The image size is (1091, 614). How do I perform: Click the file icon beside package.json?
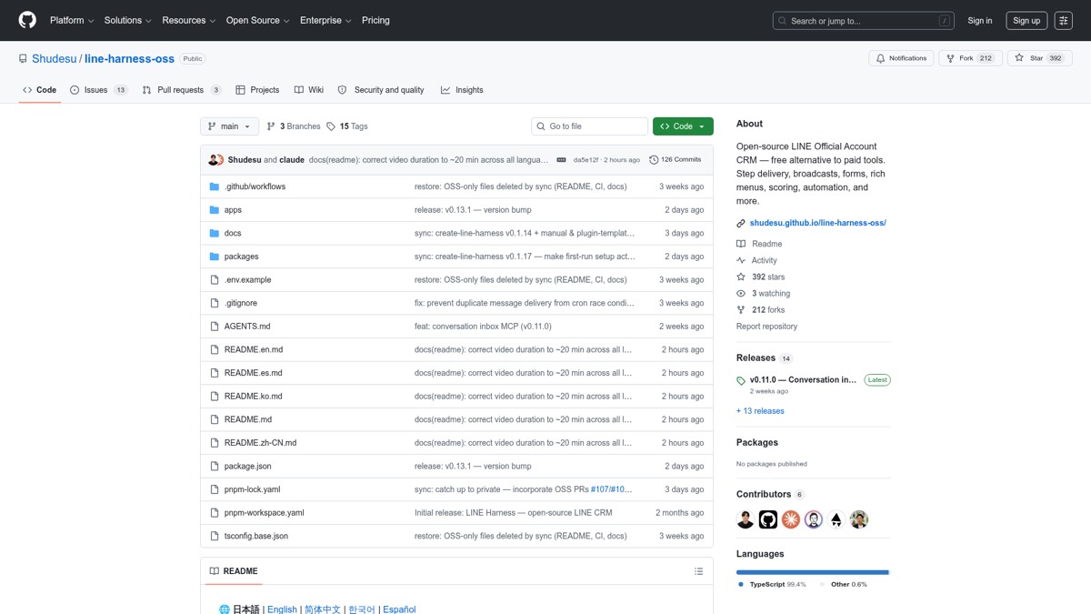coord(215,466)
